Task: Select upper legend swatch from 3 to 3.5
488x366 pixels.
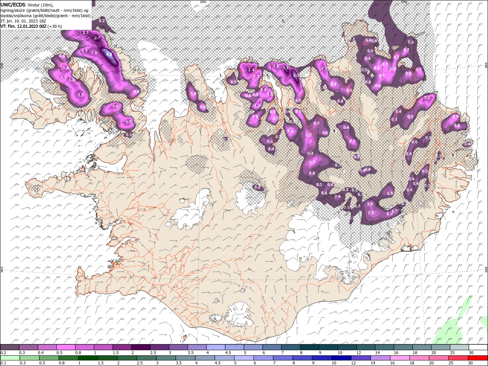Action: coord(178,347)
